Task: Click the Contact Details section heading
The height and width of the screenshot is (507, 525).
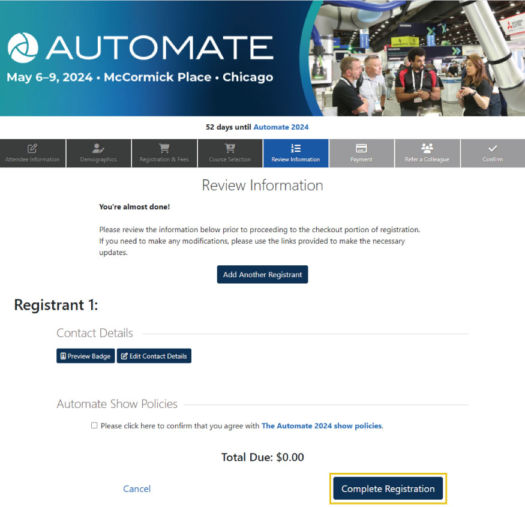Action: (95, 333)
